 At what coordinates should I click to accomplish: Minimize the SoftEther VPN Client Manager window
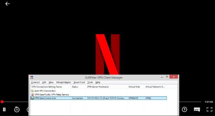pyautogui.click(x=162, y=77)
